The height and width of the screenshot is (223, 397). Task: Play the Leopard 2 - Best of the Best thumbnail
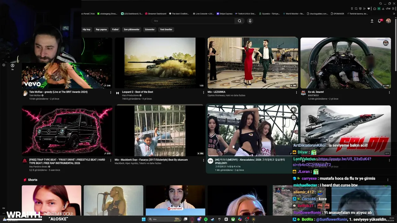[x=160, y=63]
